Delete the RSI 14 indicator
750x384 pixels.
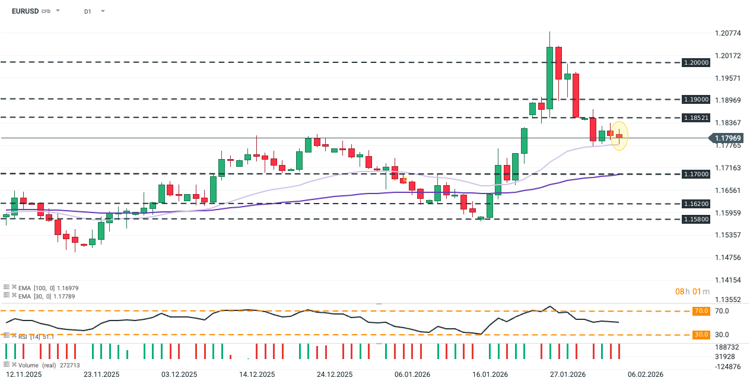click(x=14, y=337)
